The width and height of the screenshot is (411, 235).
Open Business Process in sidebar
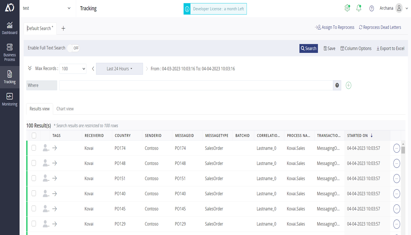pos(9,52)
